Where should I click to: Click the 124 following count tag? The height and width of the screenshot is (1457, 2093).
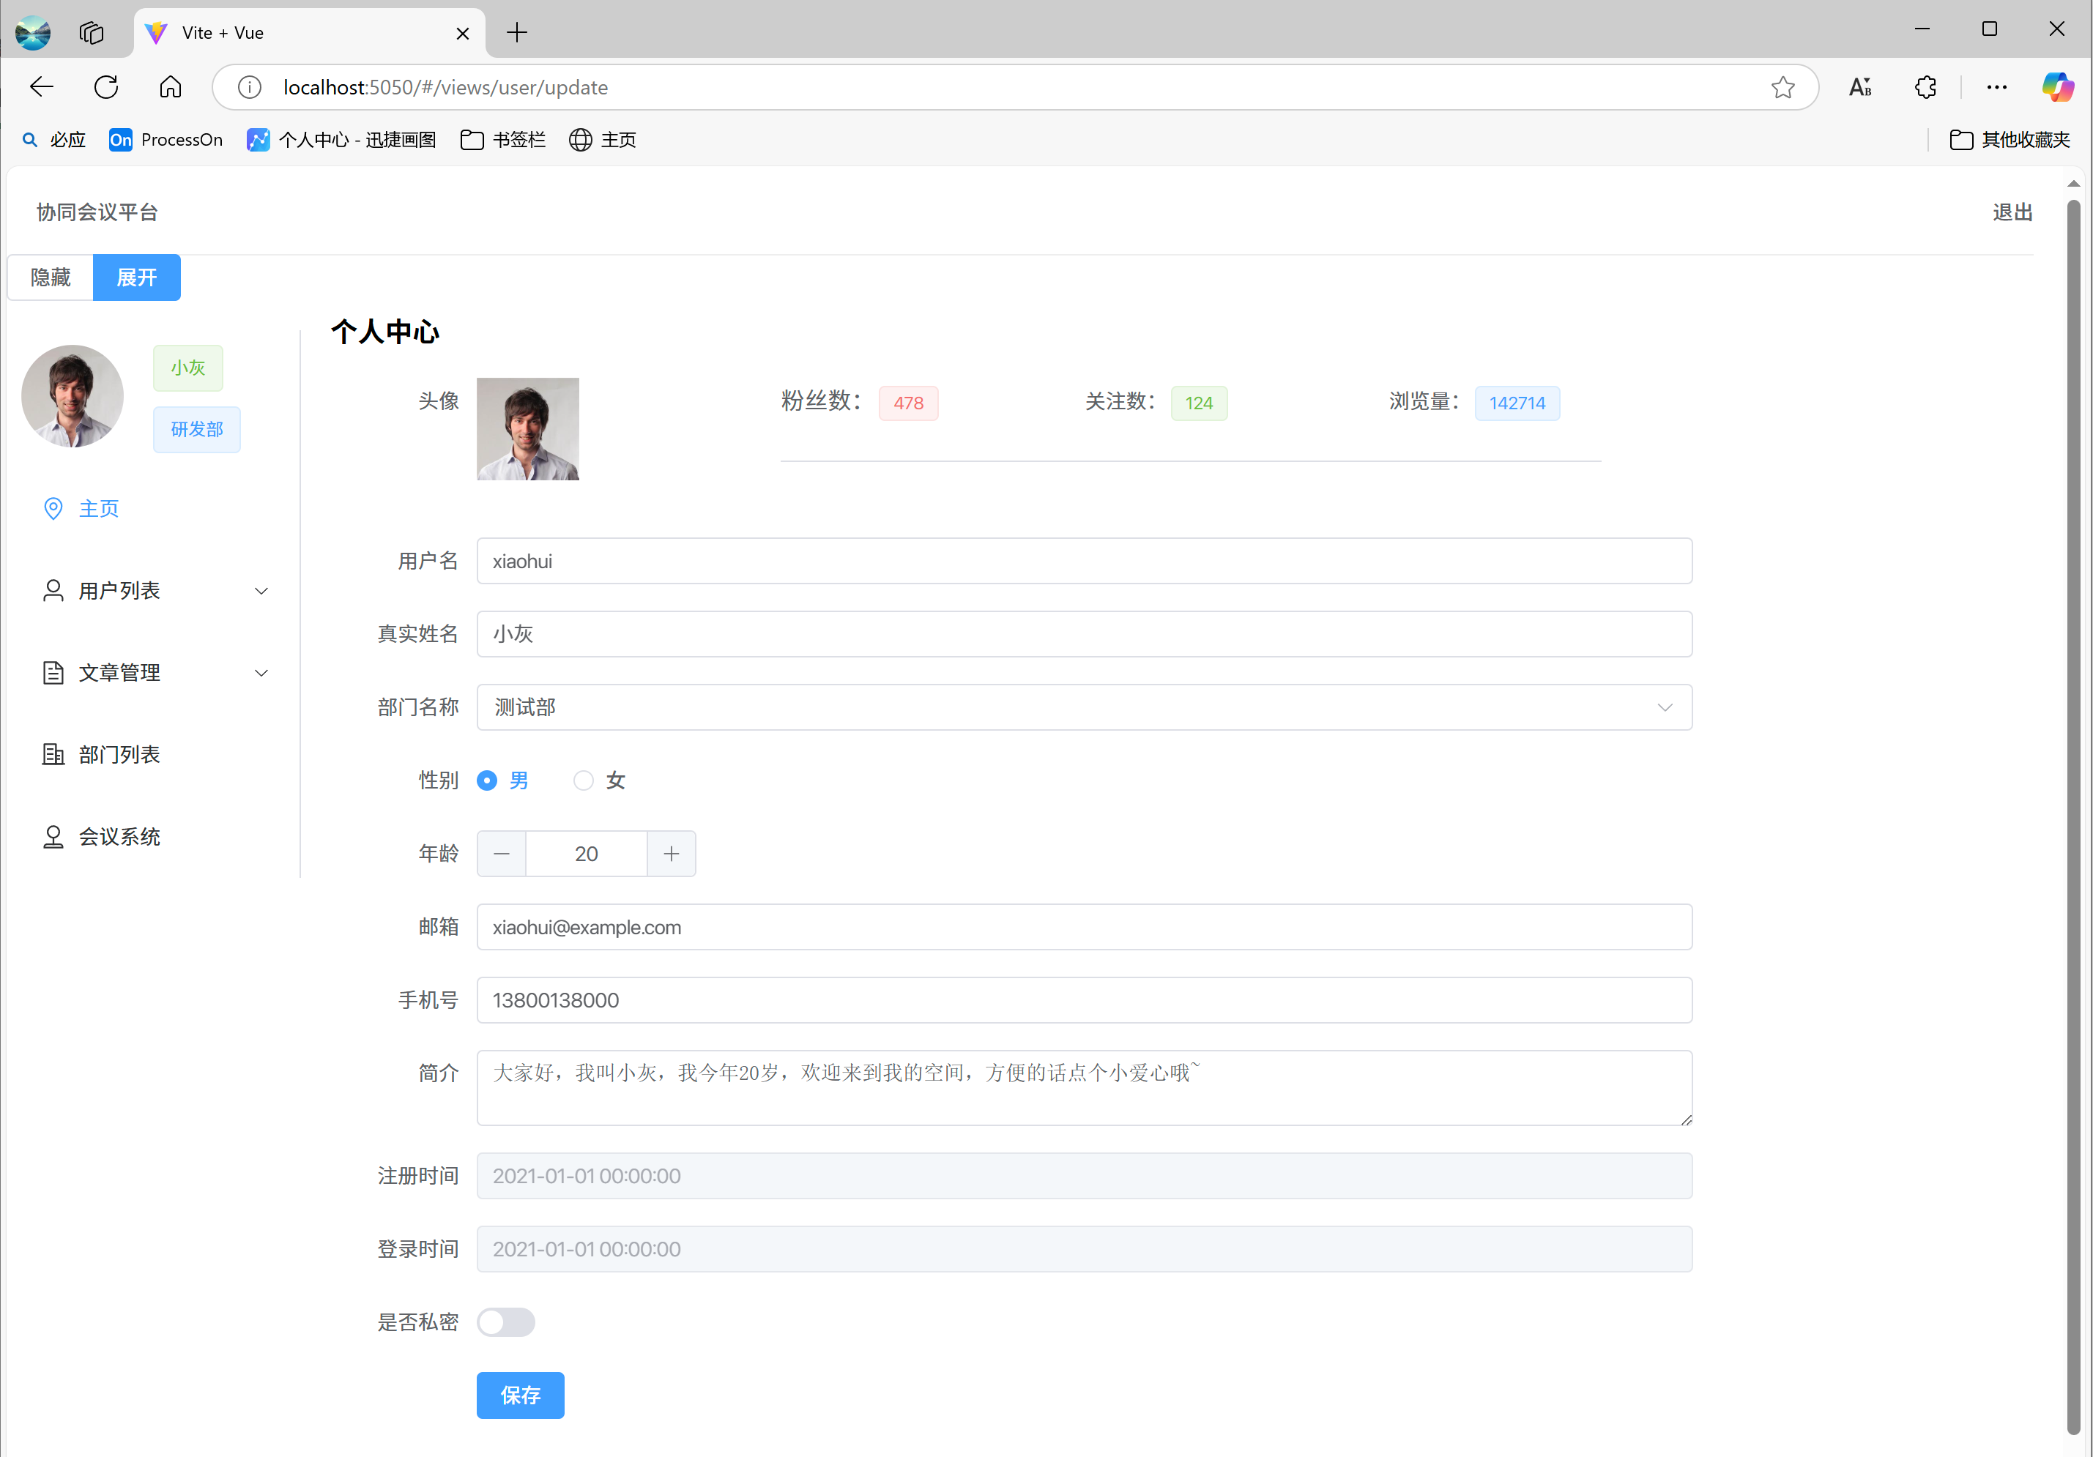[1199, 403]
